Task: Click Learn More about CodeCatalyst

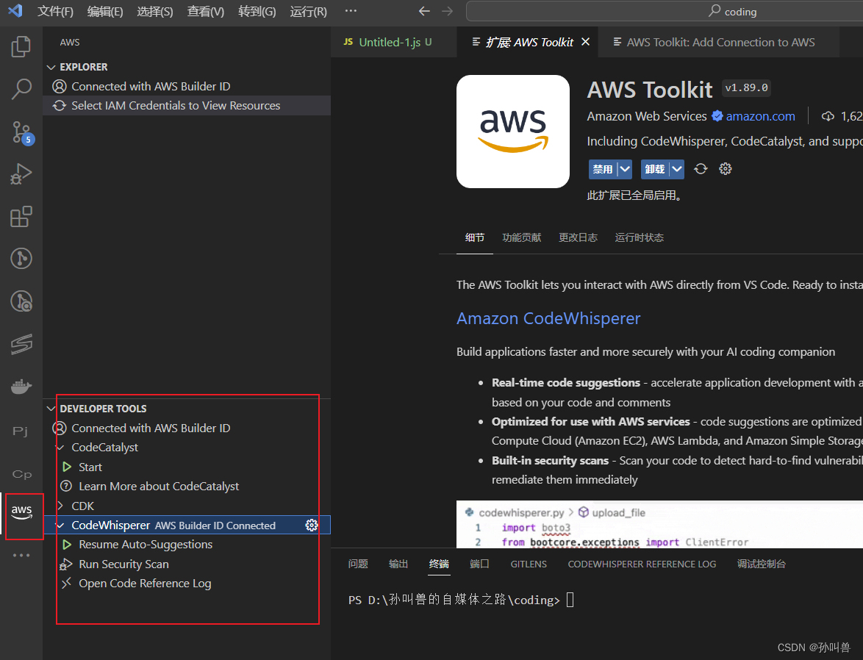Action: [160, 486]
